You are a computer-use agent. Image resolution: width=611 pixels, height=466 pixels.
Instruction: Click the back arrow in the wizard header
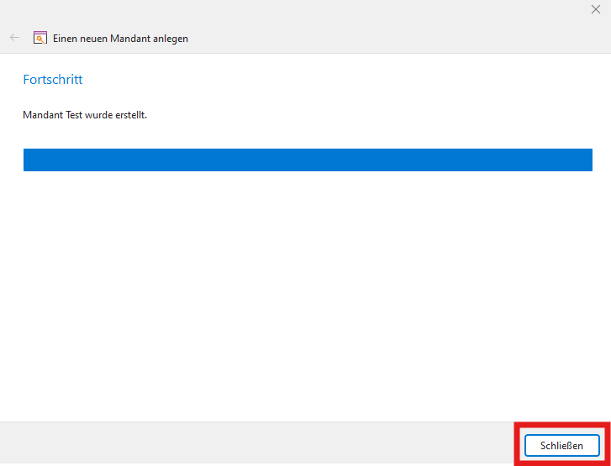(x=14, y=38)
